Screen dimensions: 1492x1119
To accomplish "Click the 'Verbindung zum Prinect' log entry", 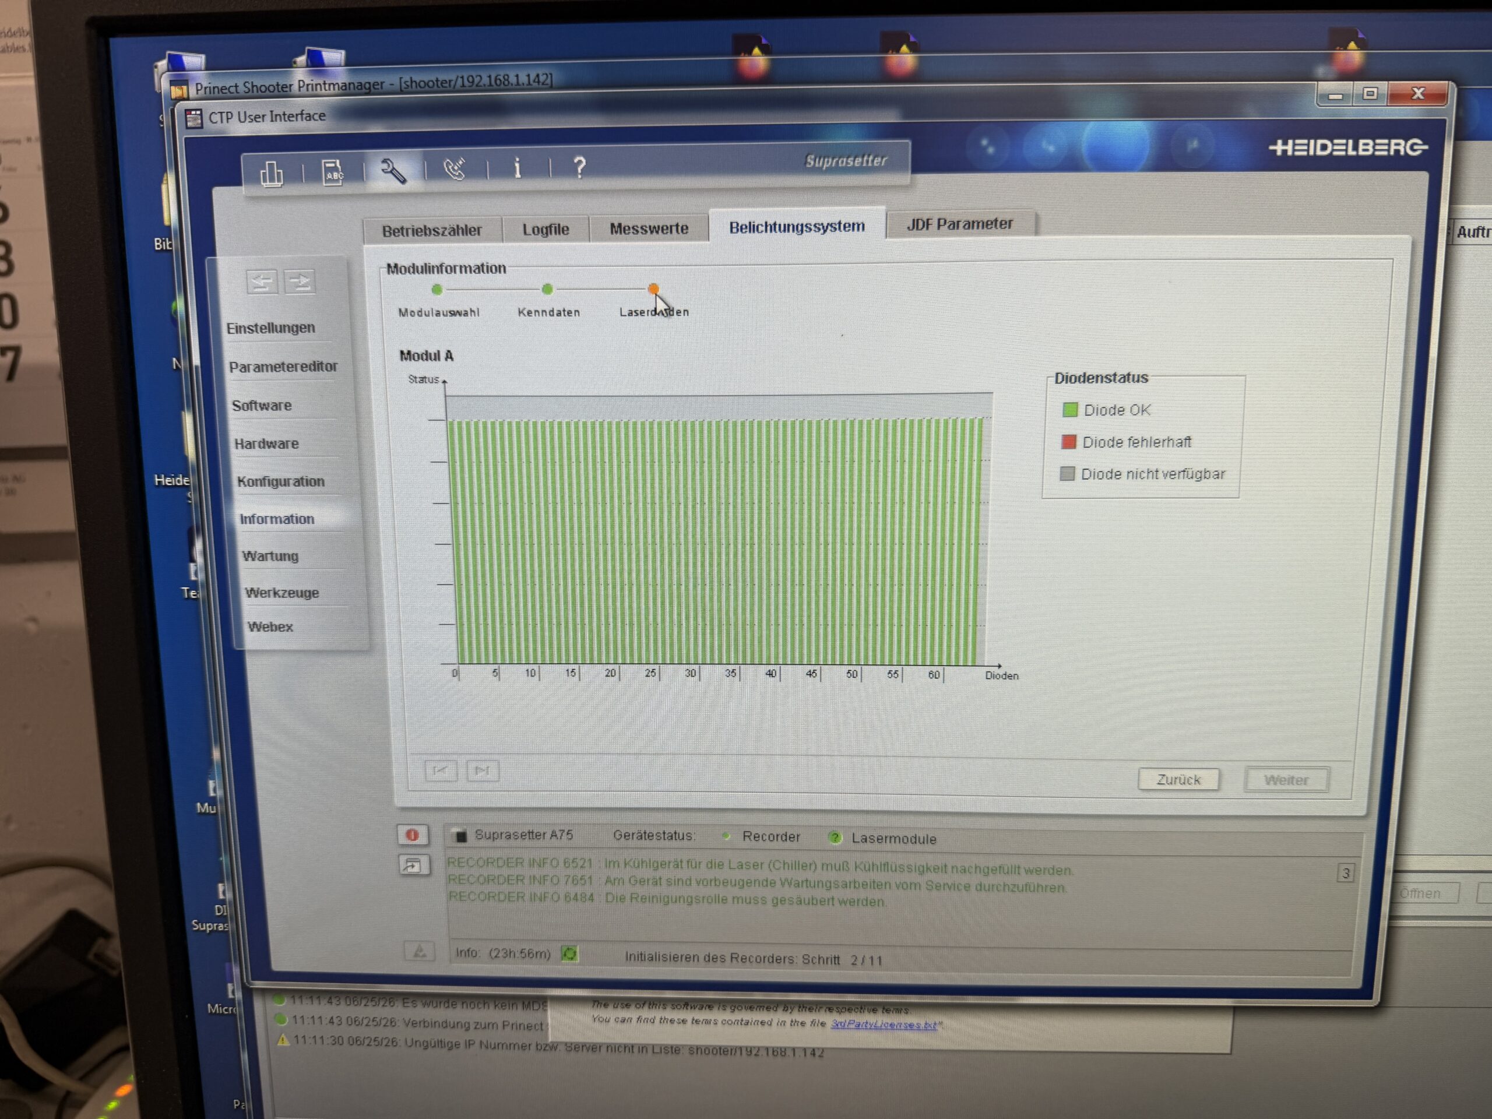I will point(417,1023).
